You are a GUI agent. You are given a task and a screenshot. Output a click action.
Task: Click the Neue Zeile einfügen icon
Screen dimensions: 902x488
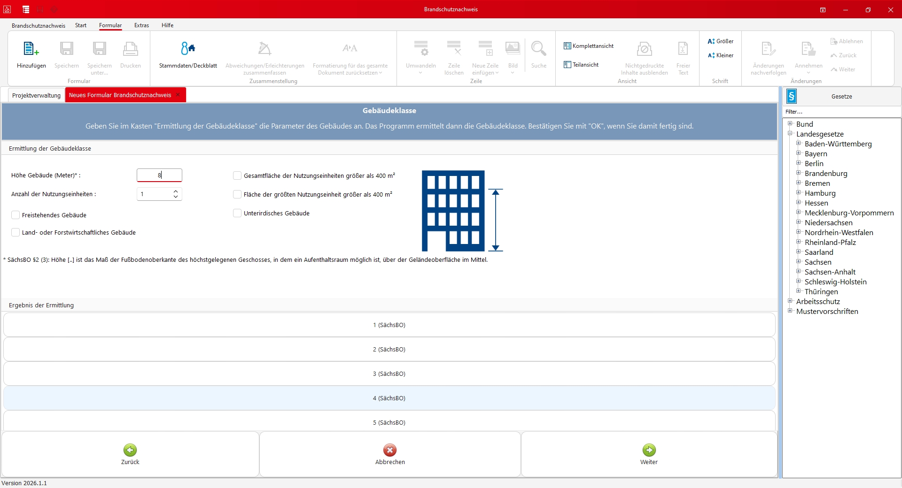485,48
